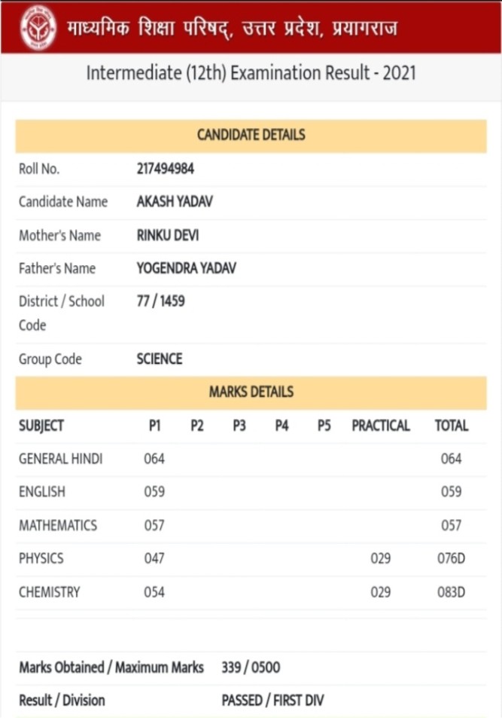Screen dimensions: 502x718
Task: Click the Science group code value
Action: click(x=159, y=359)
